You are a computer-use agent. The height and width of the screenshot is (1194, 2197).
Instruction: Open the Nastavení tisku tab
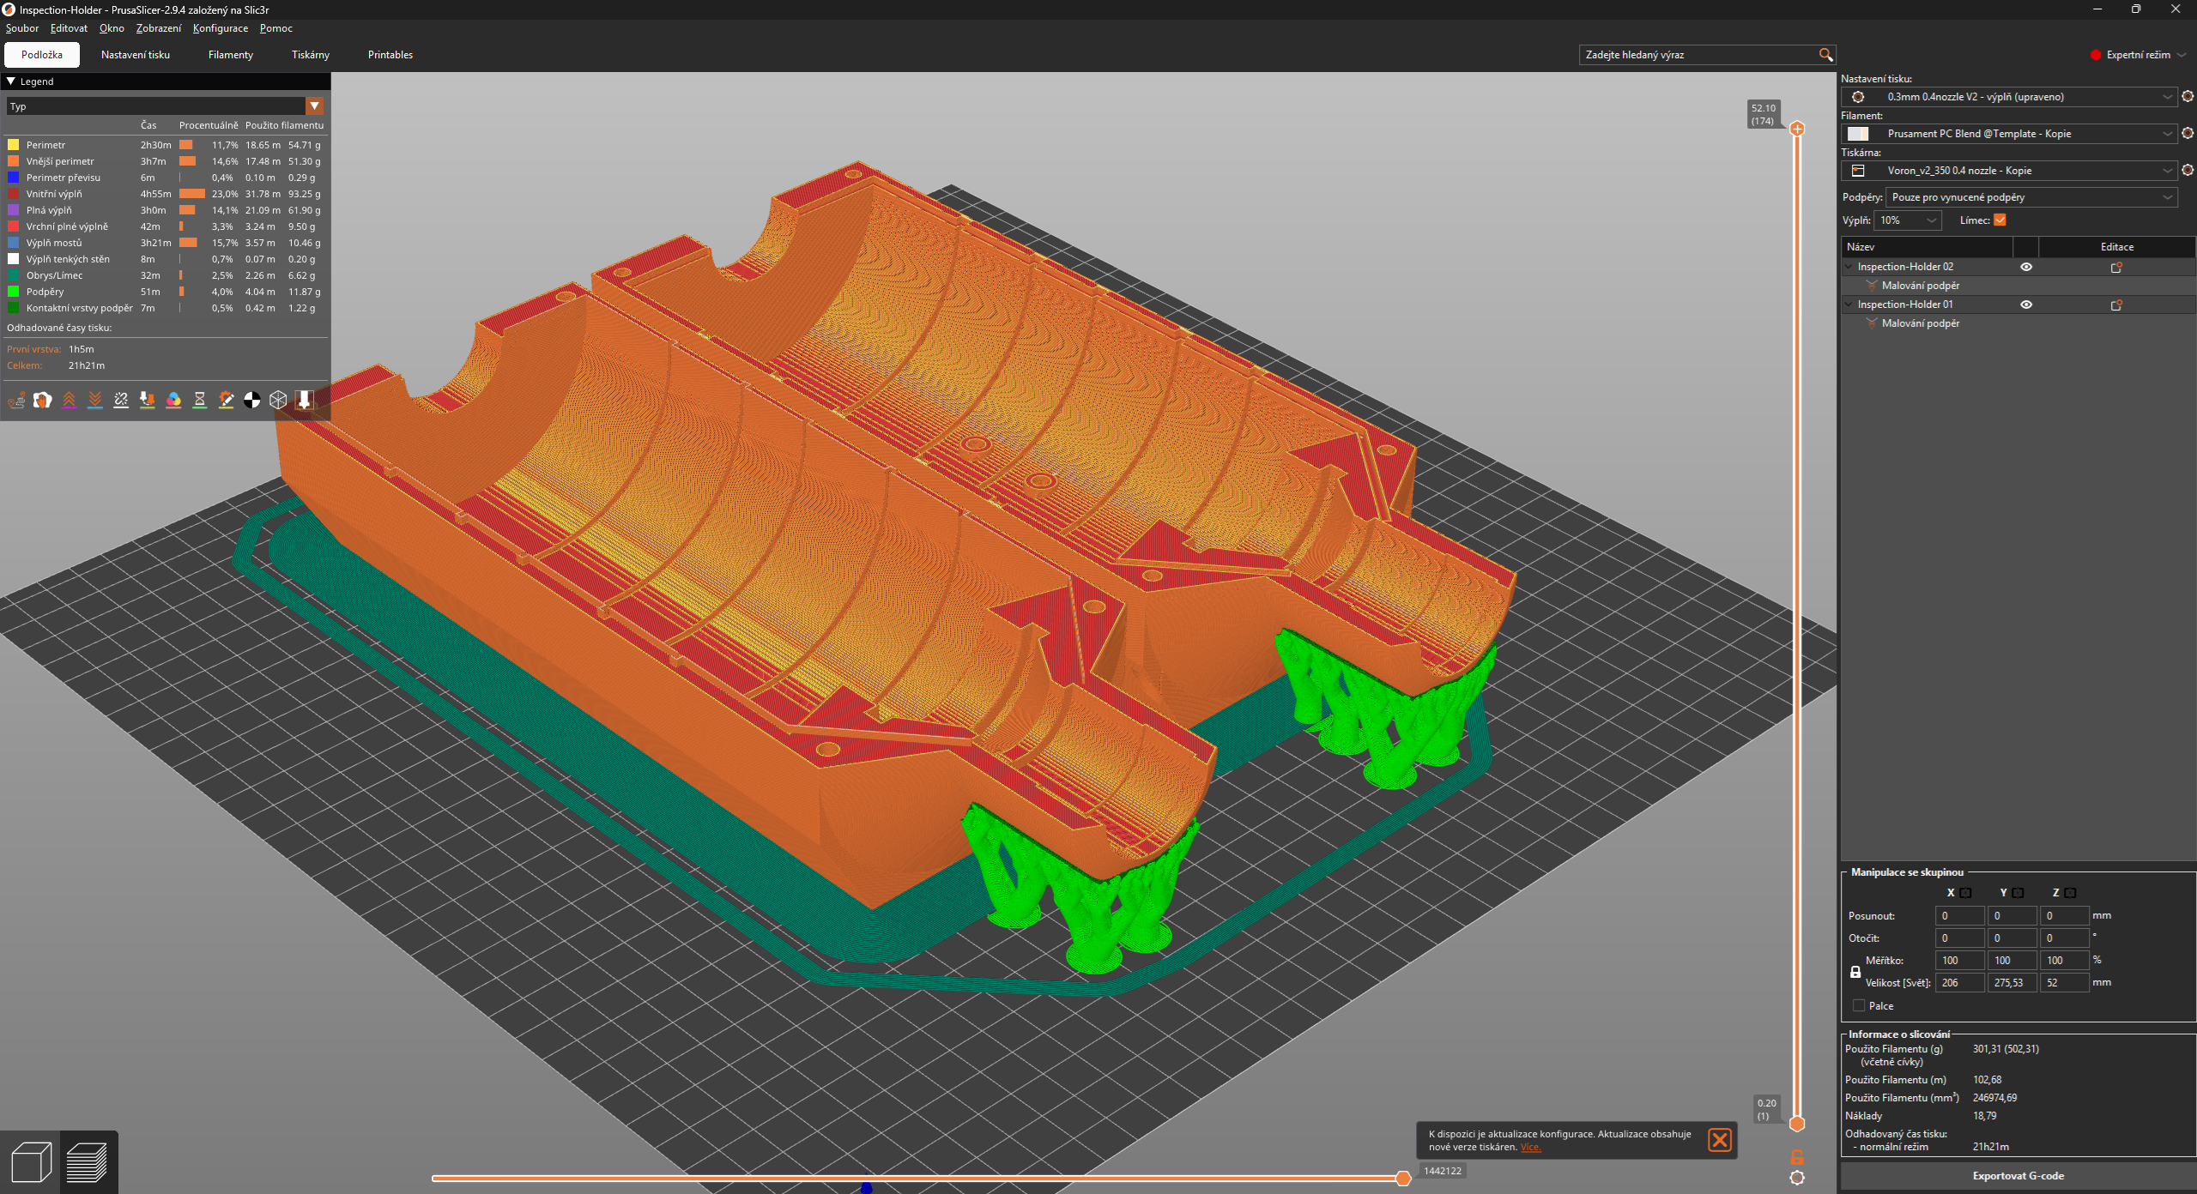pos(135,55)
